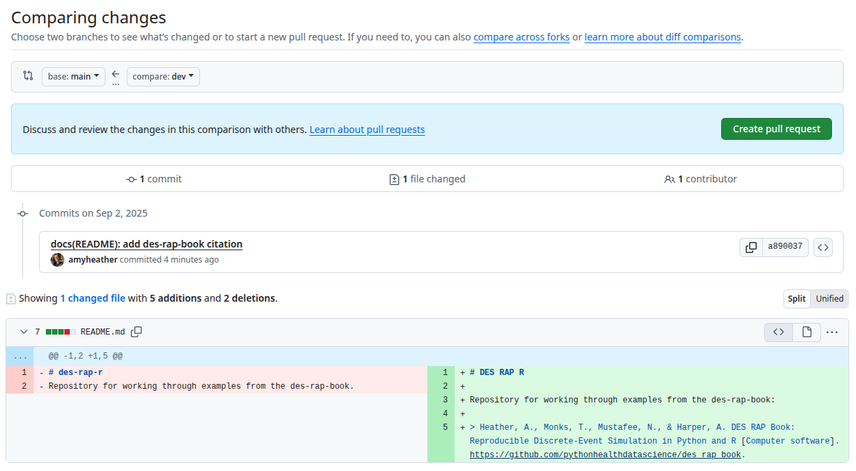Open the 1 commit tab
Viewport: 856px width, 471px height.
154,179
